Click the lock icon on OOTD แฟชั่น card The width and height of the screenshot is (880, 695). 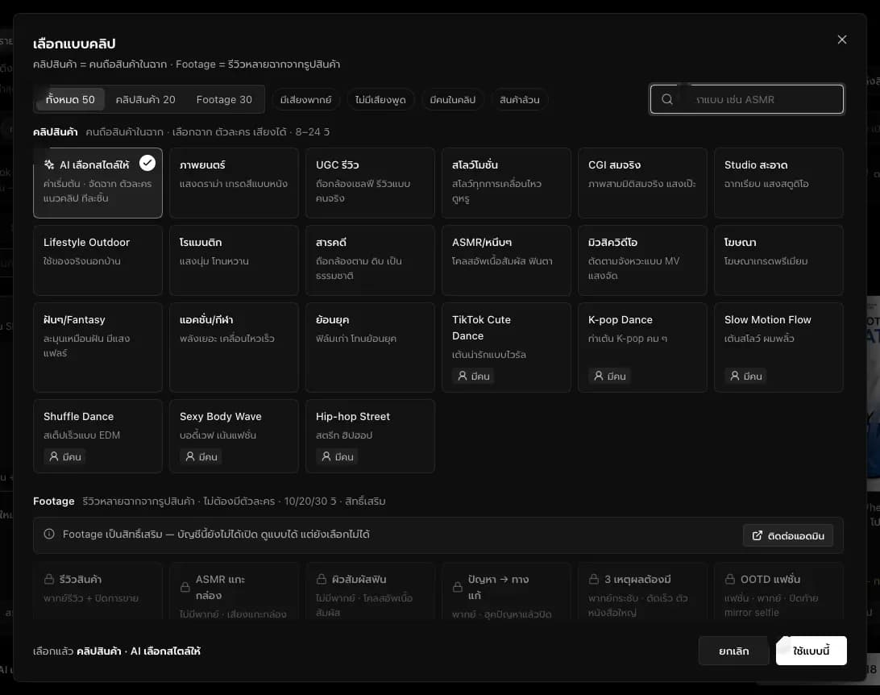click(x=729, y=579)
